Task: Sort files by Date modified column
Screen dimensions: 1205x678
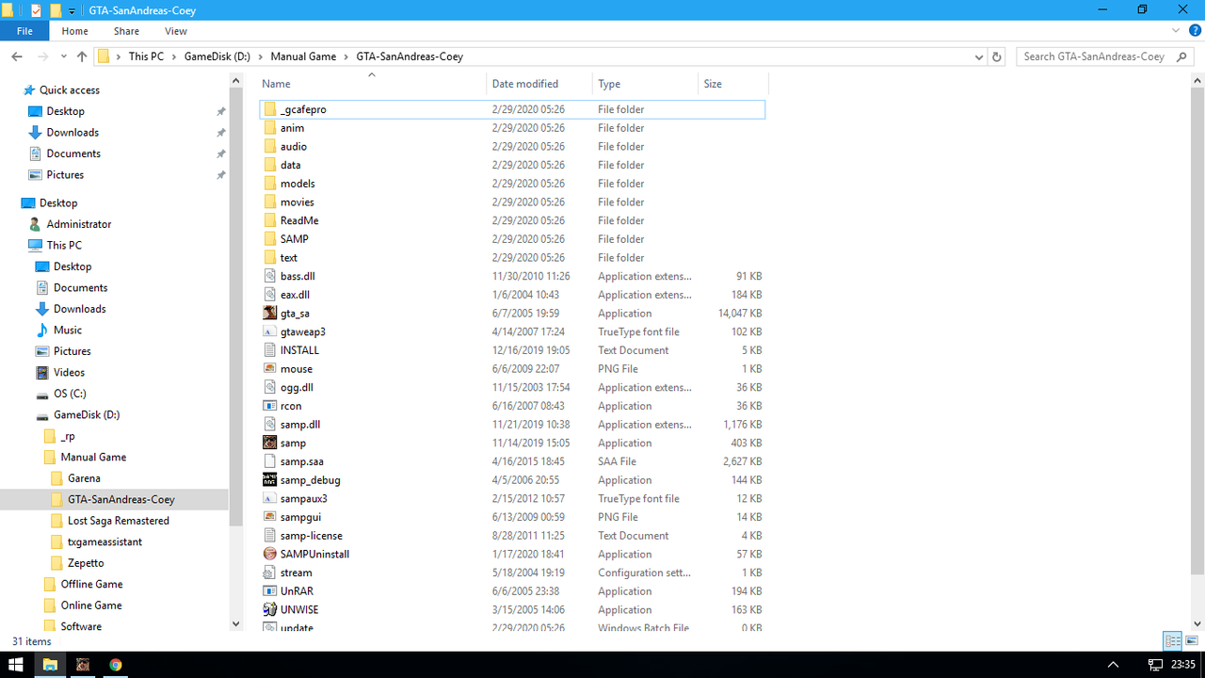Action: click(539, 84)
